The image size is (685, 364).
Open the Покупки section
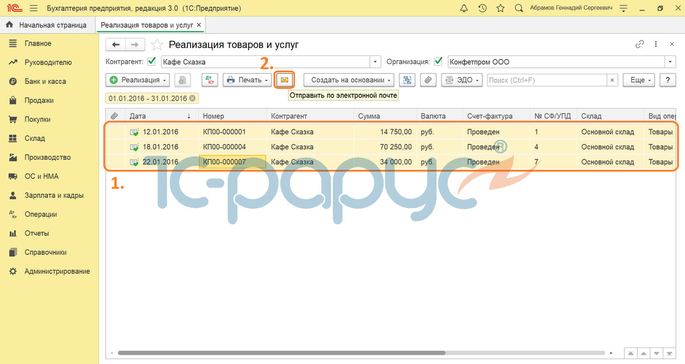pos(38,119)
